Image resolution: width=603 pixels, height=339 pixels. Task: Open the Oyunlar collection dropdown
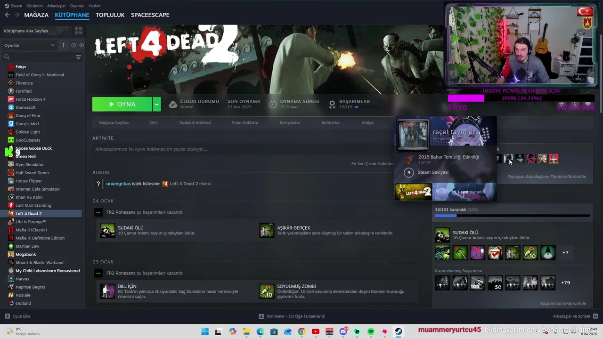click(x=29, y=45)
